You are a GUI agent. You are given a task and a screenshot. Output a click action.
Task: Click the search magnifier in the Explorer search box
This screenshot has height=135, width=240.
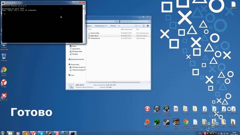(x=149, y=21)
